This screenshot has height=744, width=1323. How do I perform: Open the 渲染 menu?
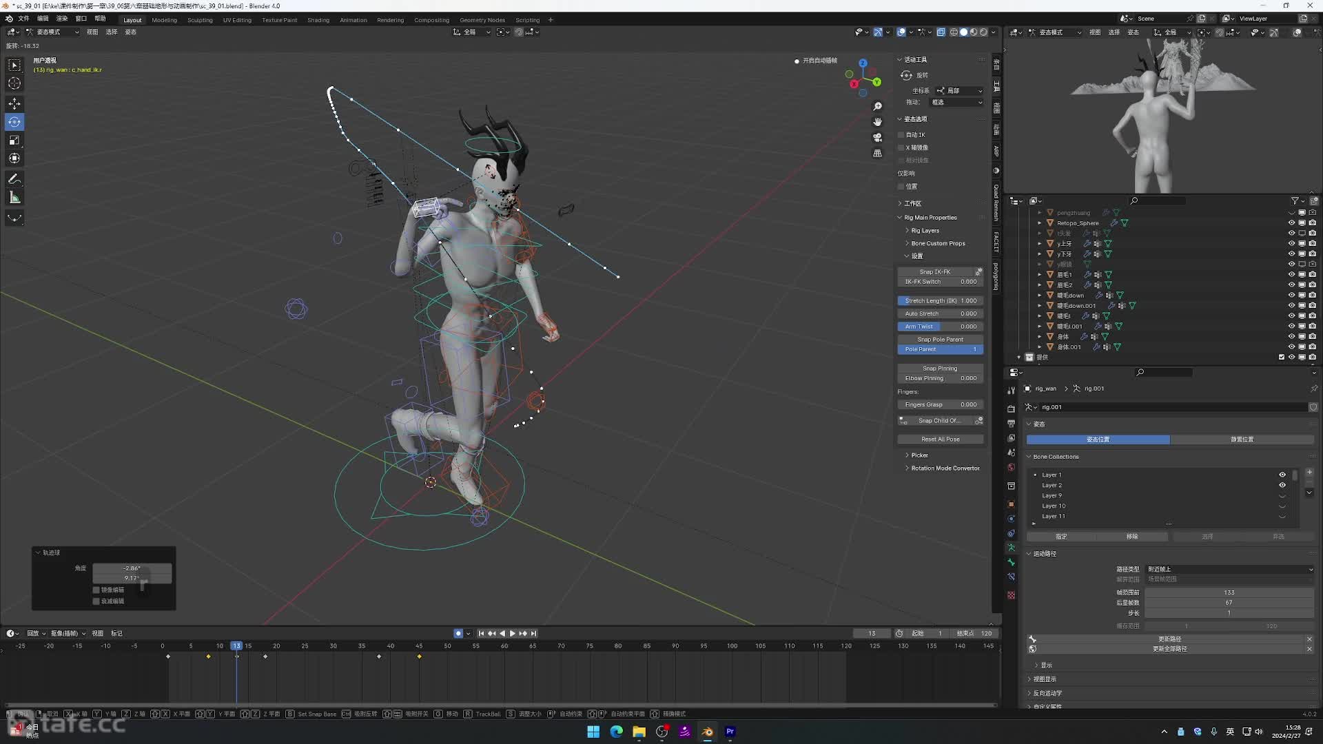62,19
